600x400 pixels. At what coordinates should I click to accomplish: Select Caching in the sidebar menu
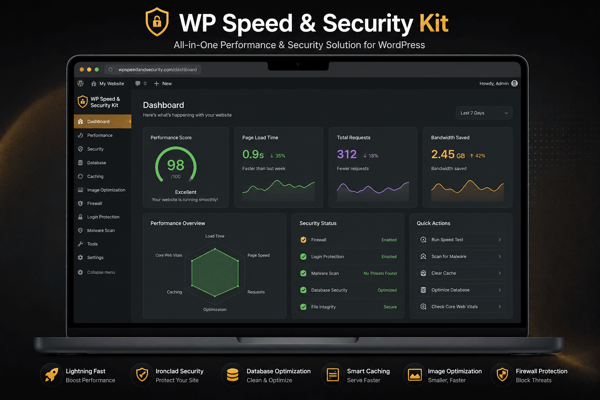[102, 176]
